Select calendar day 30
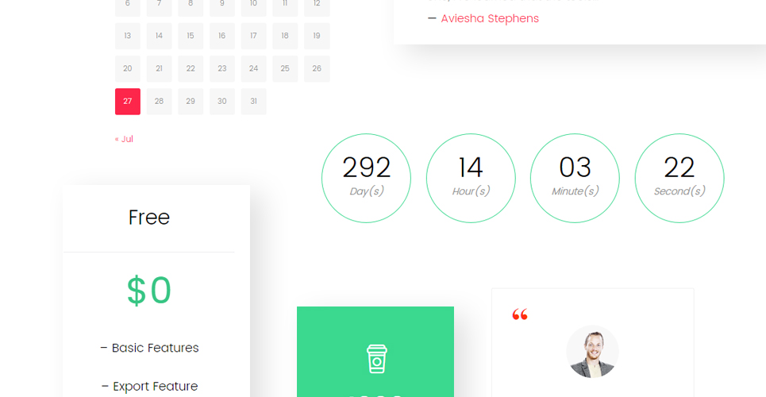 click(x=222, y=101)
